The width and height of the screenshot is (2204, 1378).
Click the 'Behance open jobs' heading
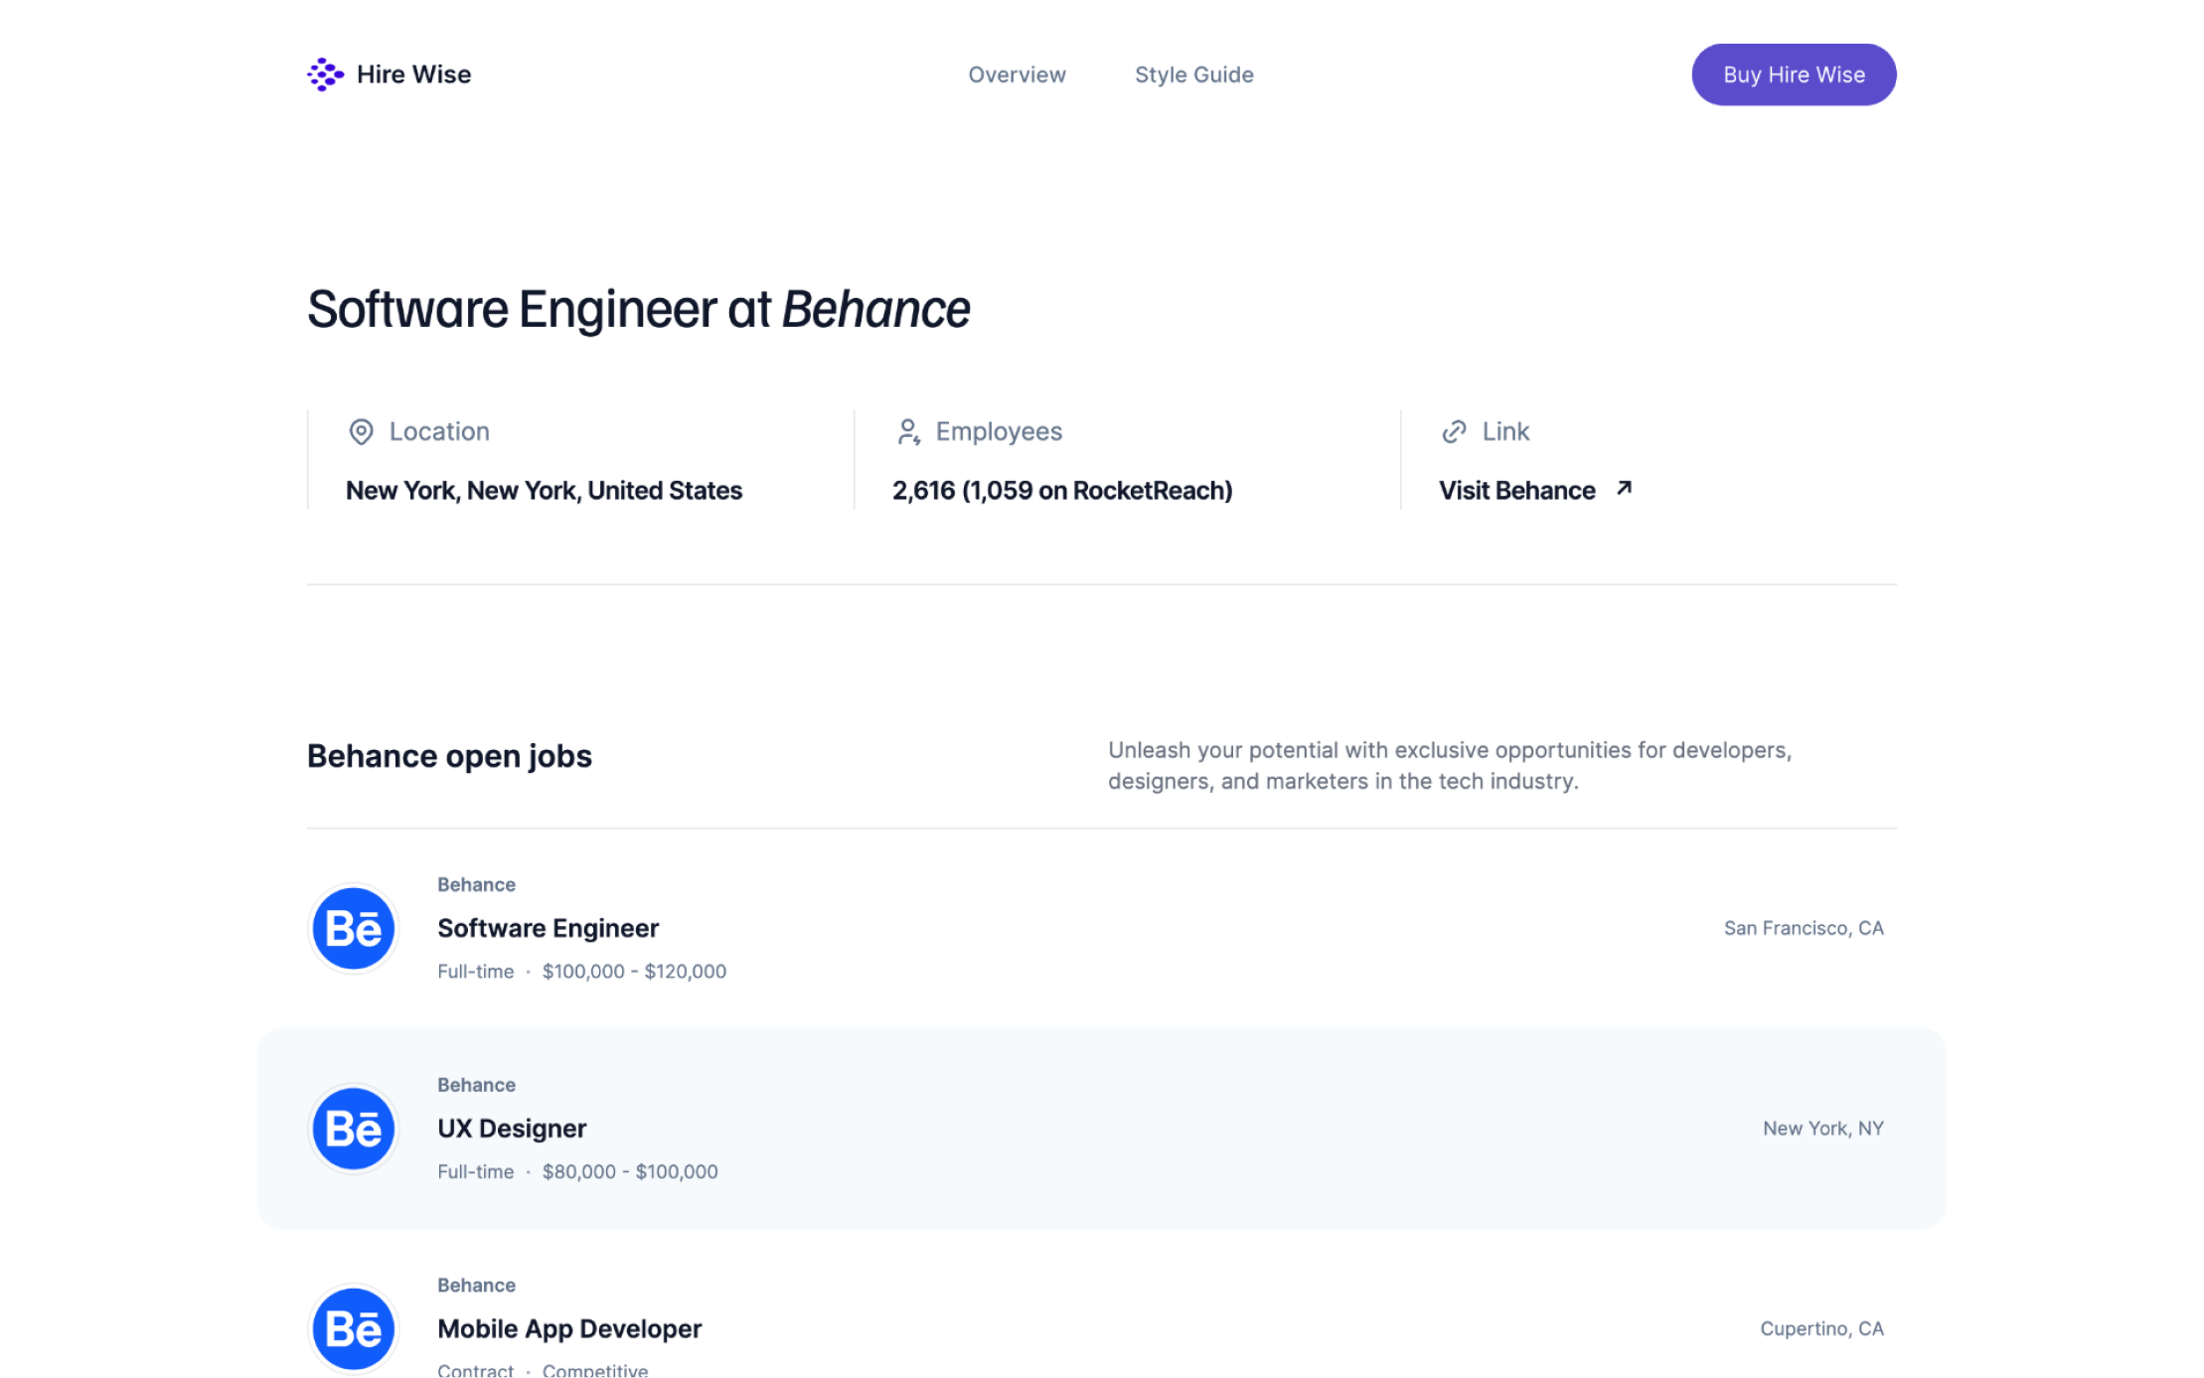pyautogui.click(x=449, y=756)
